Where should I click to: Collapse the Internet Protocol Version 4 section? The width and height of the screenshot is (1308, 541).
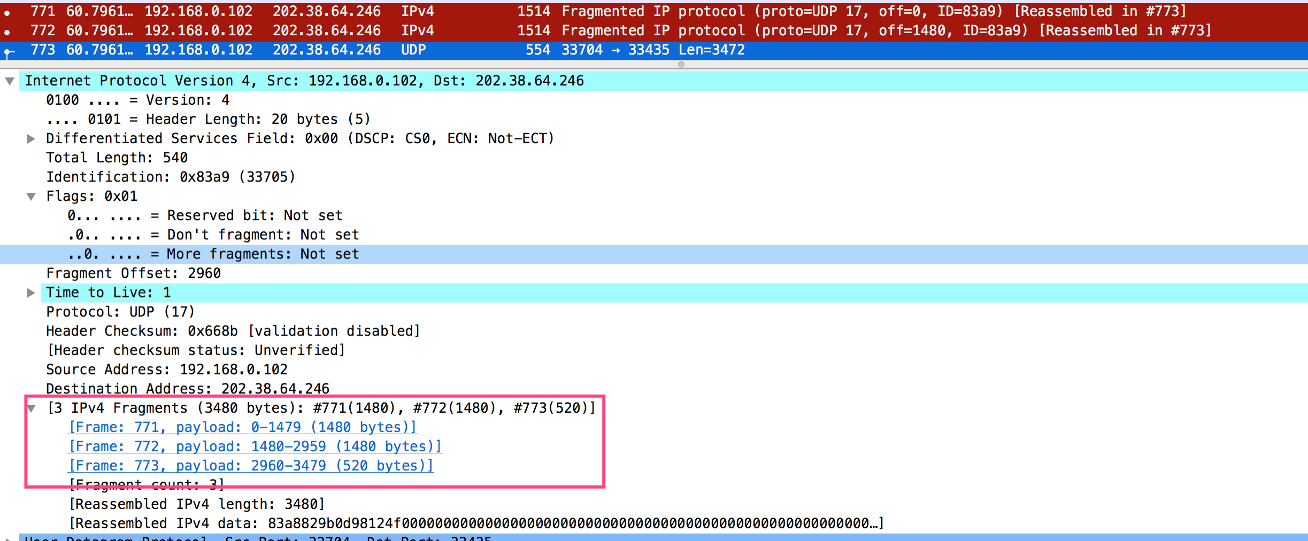click(10, 81)
